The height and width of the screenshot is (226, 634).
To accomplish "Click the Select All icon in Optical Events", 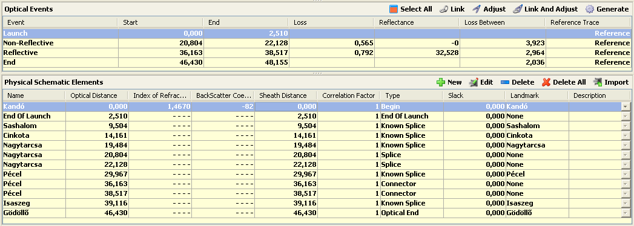I will click(394, 9).
